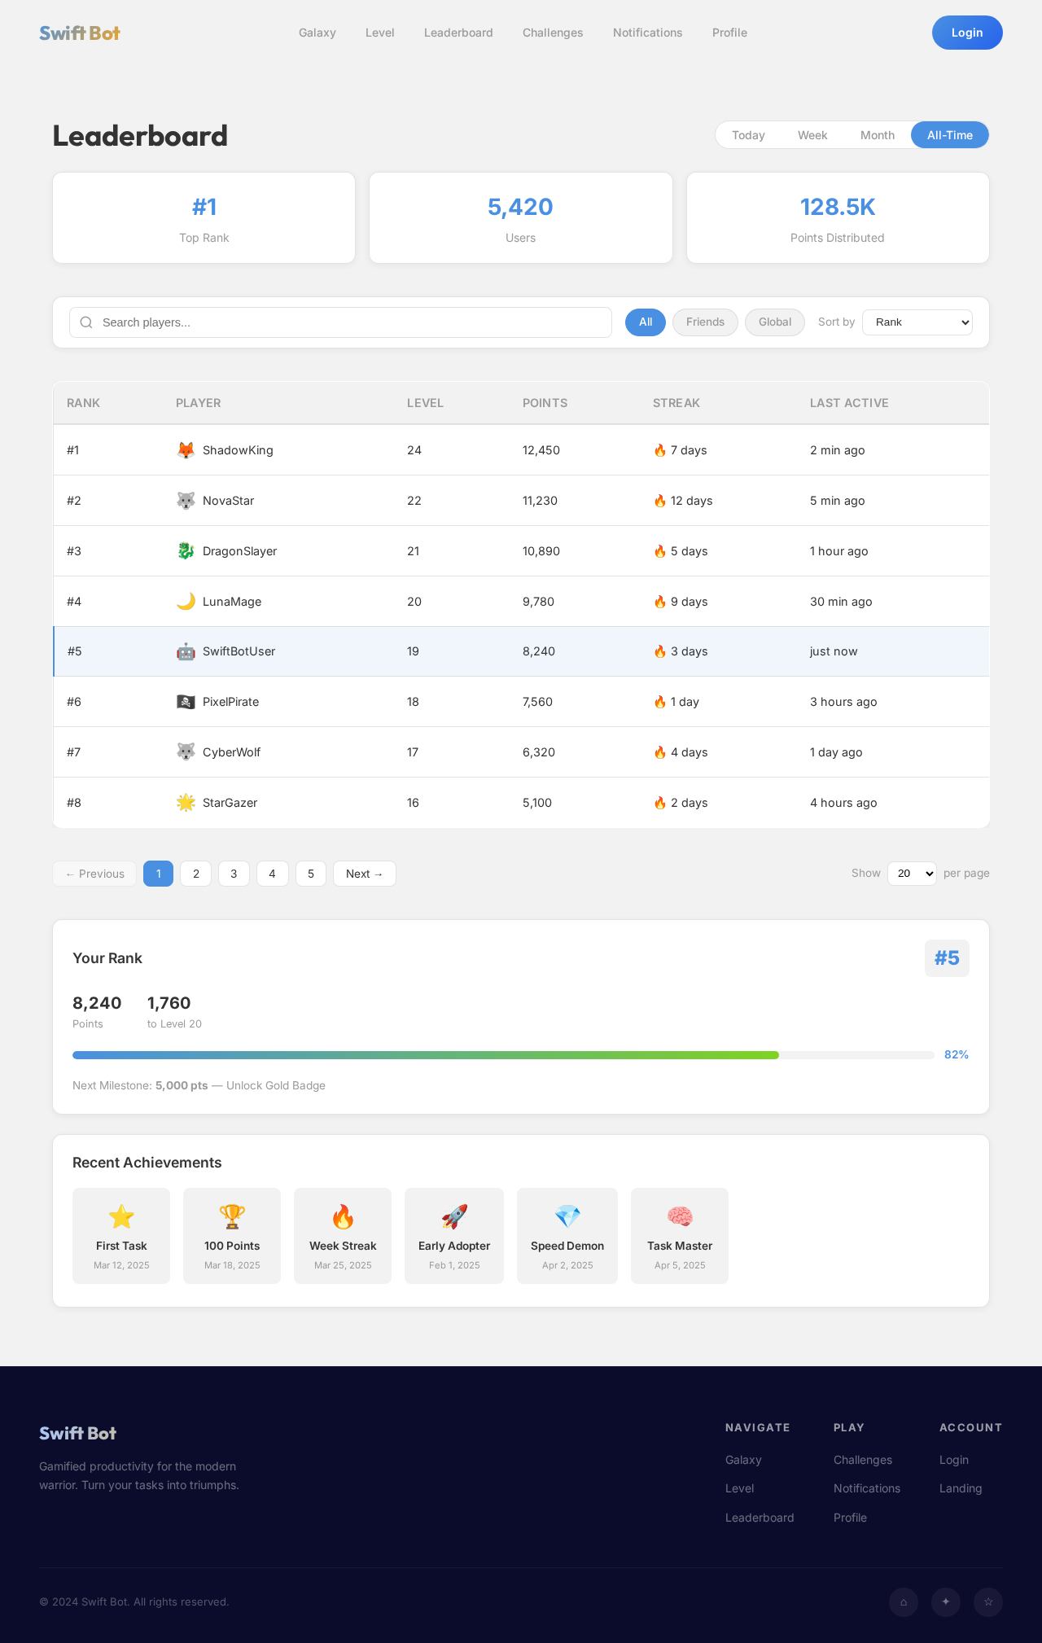Click the Previous page button
Screen dimensions: 1042x1643
pos(94,874)
